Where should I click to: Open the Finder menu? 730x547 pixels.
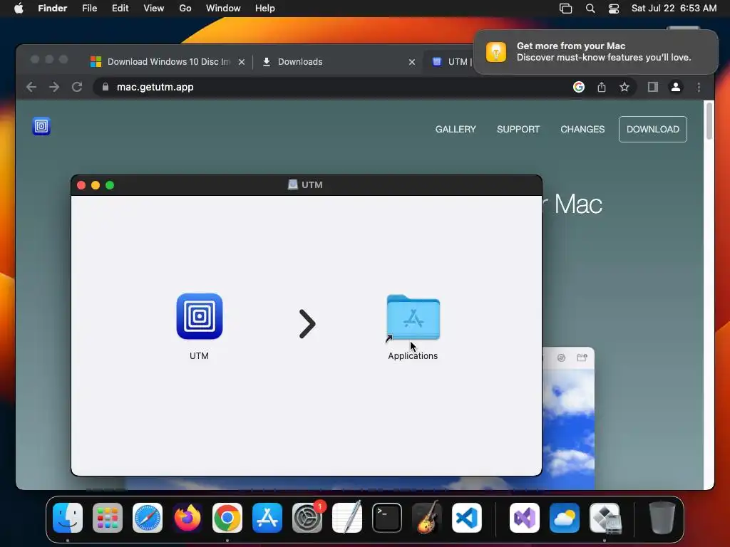pos(53,9)
